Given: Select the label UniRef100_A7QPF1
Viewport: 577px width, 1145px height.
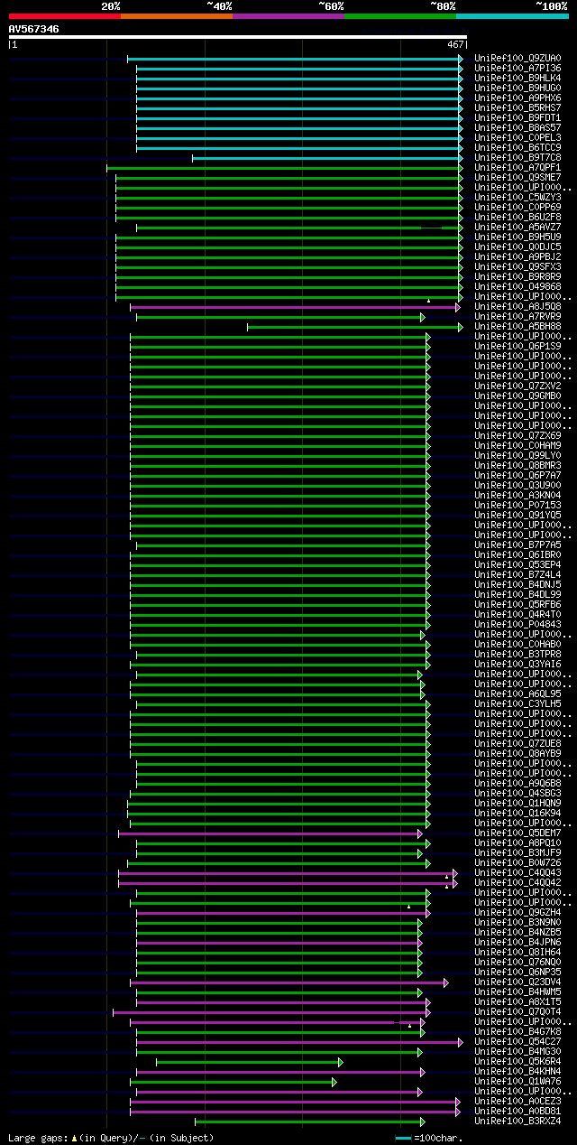Looking at the screenshot, I should (x=517, y=168).
